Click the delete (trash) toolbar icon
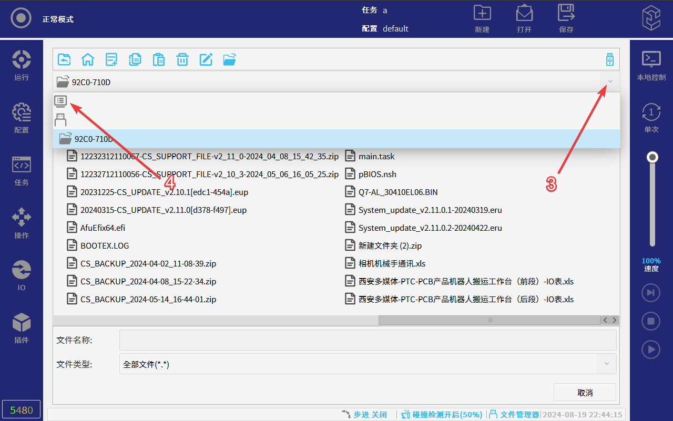The width and height of the screenshot is (673, 421). point(182,59)
